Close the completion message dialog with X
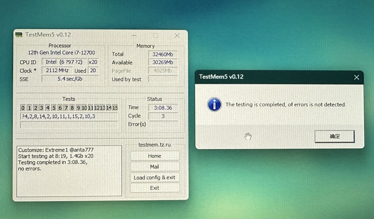The width and height of the screenshot is (374, 219). (x=356, y=77)
